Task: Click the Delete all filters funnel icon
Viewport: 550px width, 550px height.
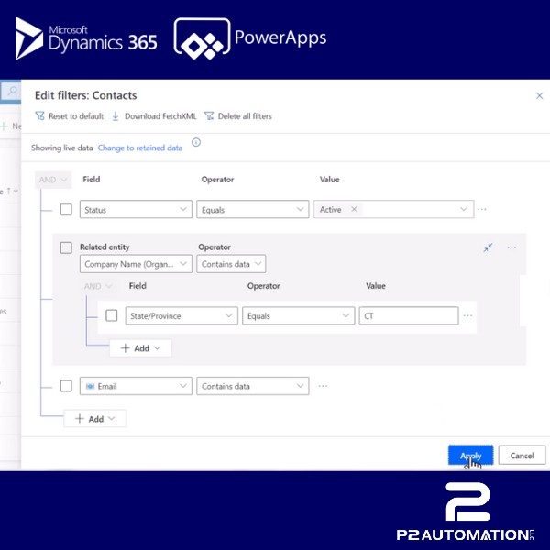Action: click(209, 115)
